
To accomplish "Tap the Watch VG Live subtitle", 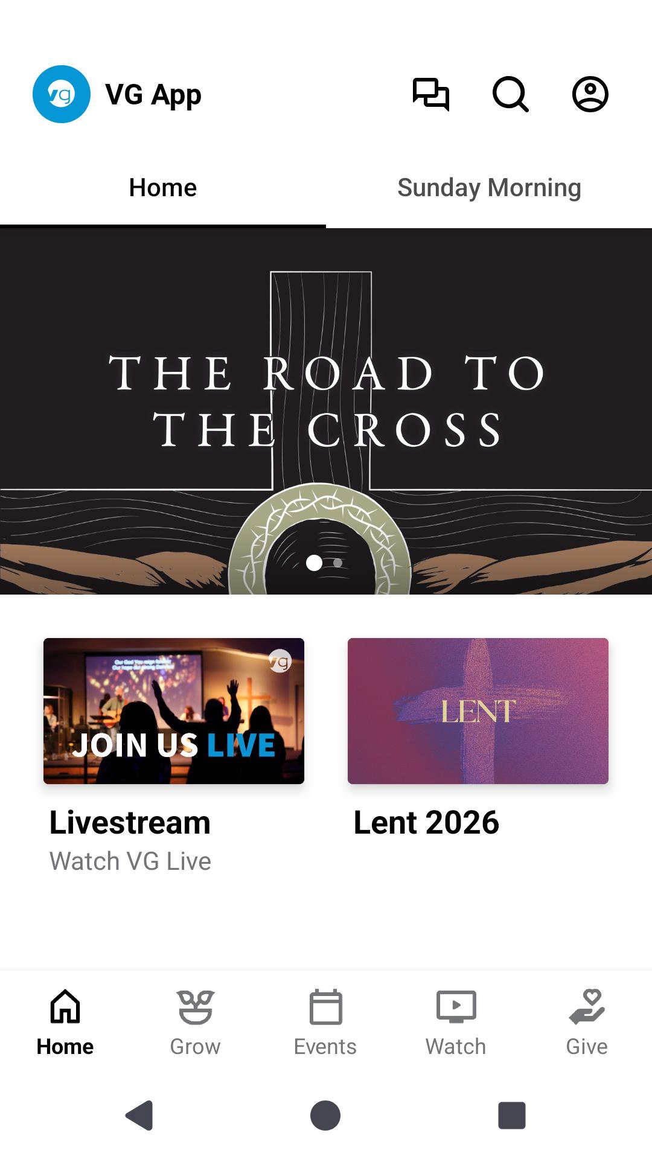I will (x=130, y=861).
